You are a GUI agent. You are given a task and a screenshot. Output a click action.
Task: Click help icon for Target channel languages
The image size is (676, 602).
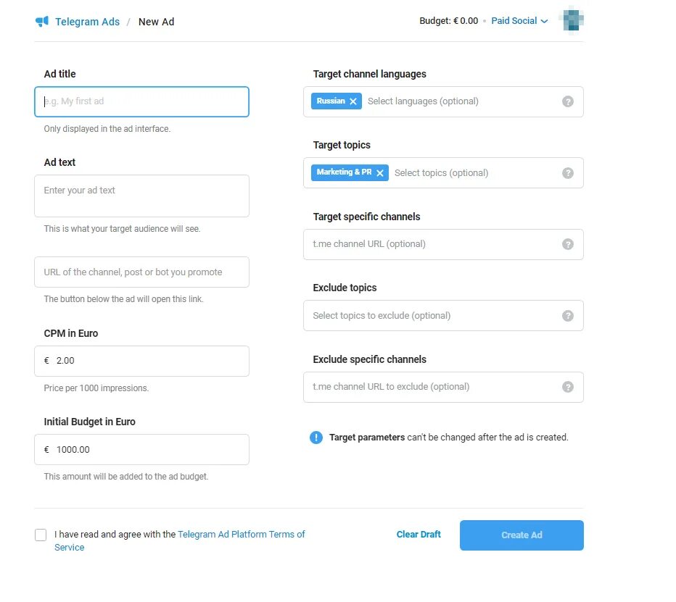(x=568, y=101)
